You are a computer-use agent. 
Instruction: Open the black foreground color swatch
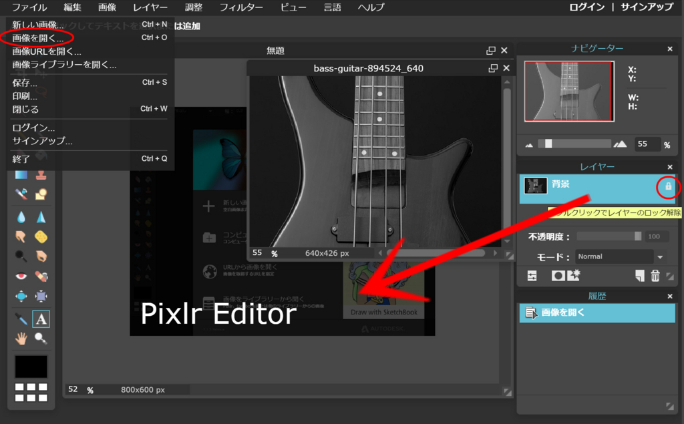(31, 367)
